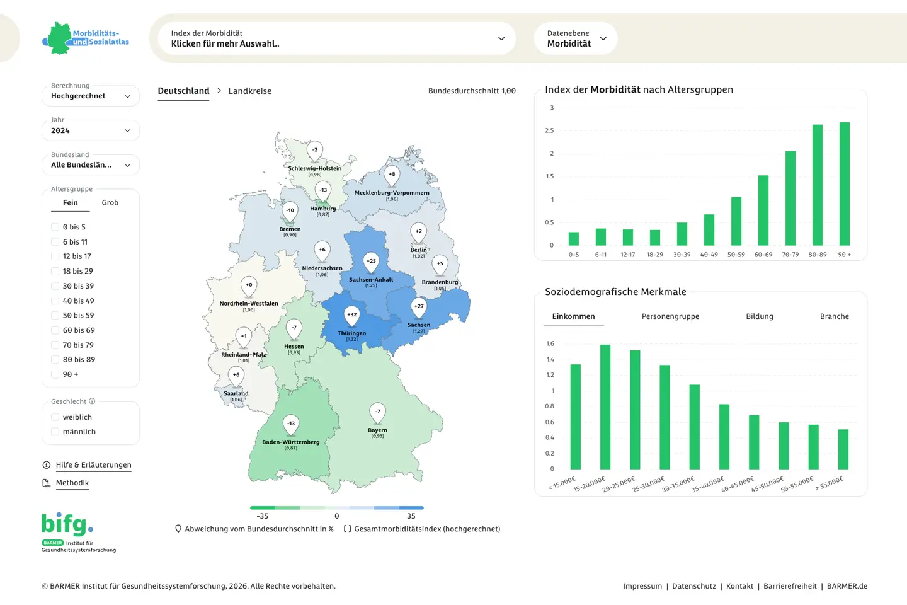
Task: Tick the 18 bis 29 age group checkbox
Action: pos(55,271)
